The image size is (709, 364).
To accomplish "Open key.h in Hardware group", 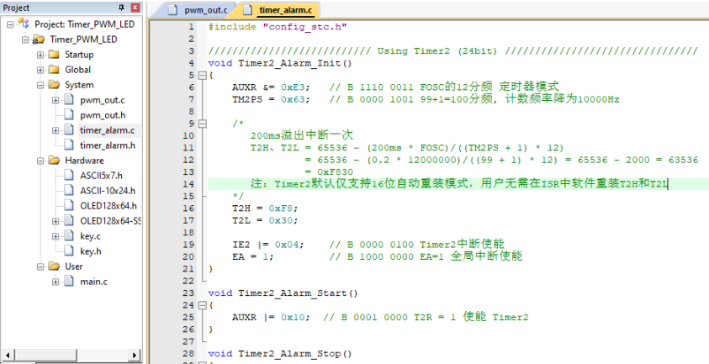I will pyautogui.click(x=91, y=251).
